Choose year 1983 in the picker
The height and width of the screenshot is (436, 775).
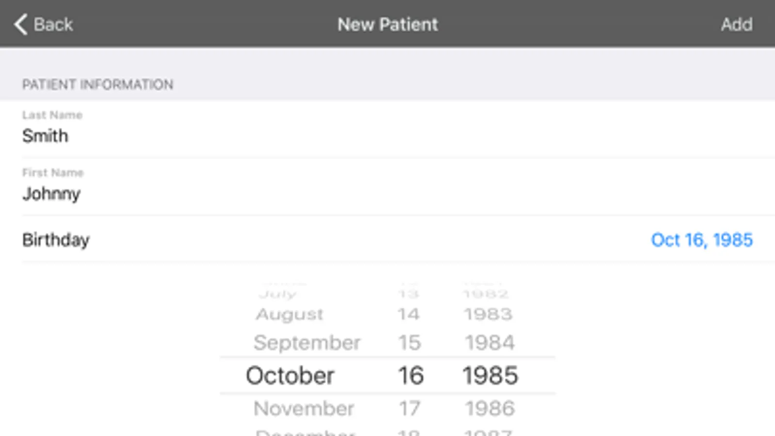488,314
